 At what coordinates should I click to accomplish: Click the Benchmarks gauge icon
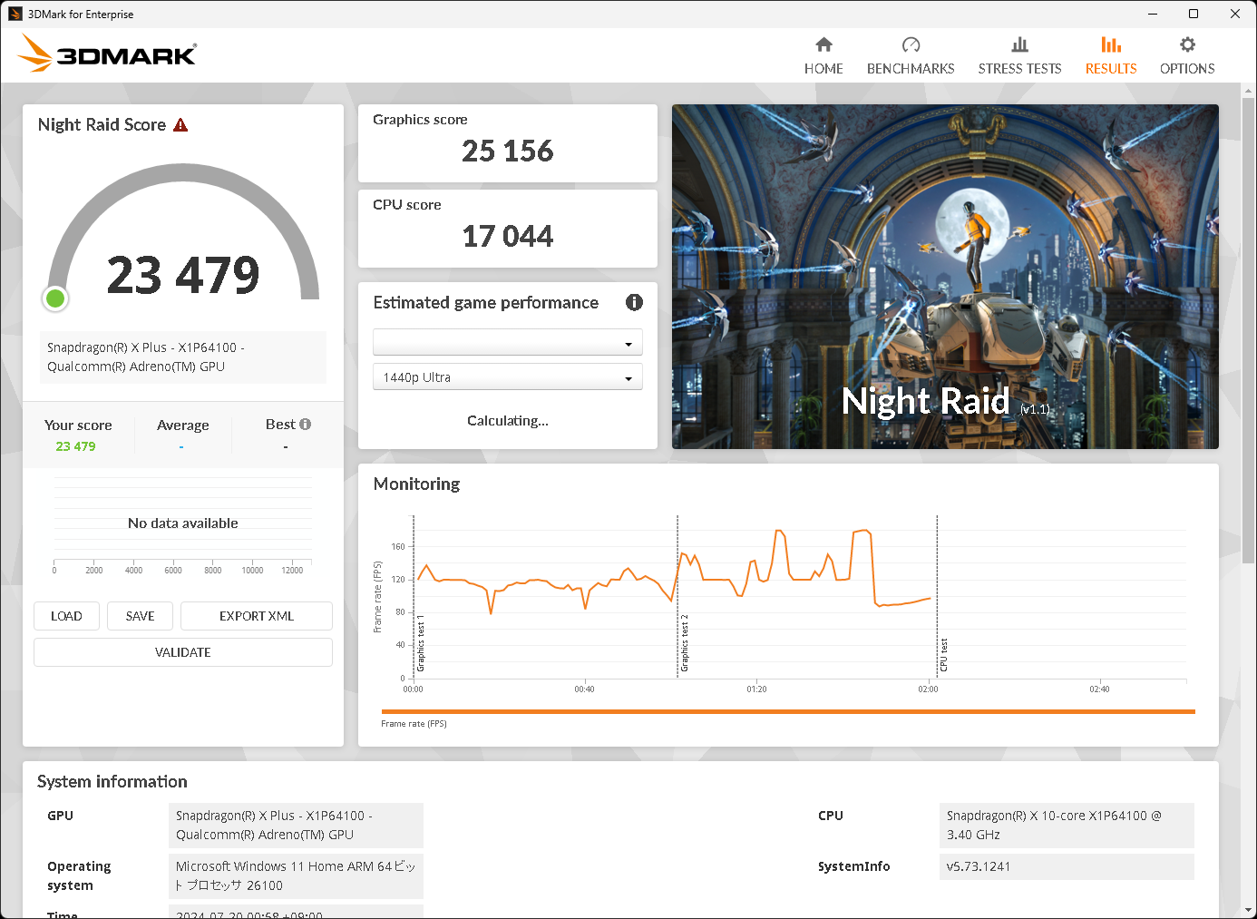coord(911,44)
